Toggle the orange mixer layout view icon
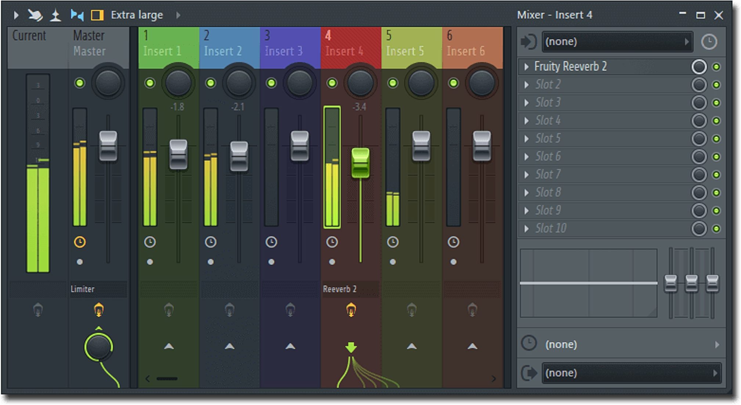Image resolution: width=741 pixels, height=405 pixels. point(97,15)
